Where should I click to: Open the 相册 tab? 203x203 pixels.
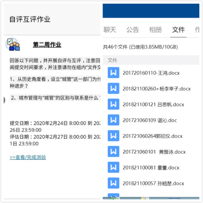point(156,30)
